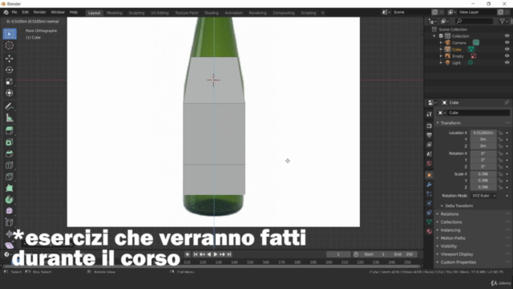Select the Rotate tool
The height and width of the screenshot is (289, 513).
[x=10, y=70]
